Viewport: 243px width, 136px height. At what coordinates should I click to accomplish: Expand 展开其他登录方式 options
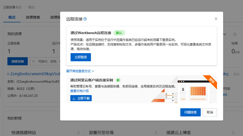pos(80,71)
